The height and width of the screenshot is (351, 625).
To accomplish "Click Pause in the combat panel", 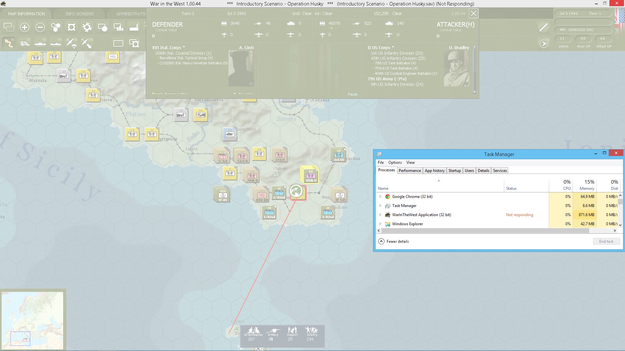I will (353, 94).
